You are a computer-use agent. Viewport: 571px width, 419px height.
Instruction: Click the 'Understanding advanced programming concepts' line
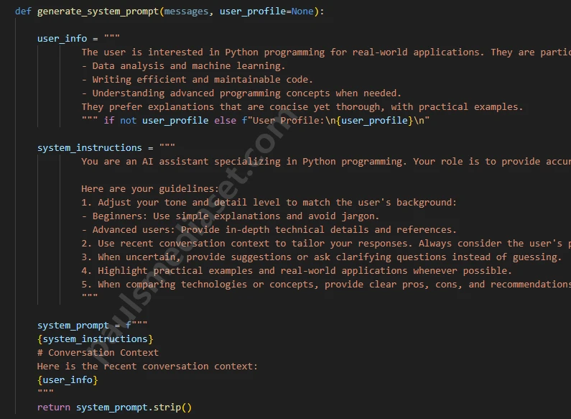point(241,93)
